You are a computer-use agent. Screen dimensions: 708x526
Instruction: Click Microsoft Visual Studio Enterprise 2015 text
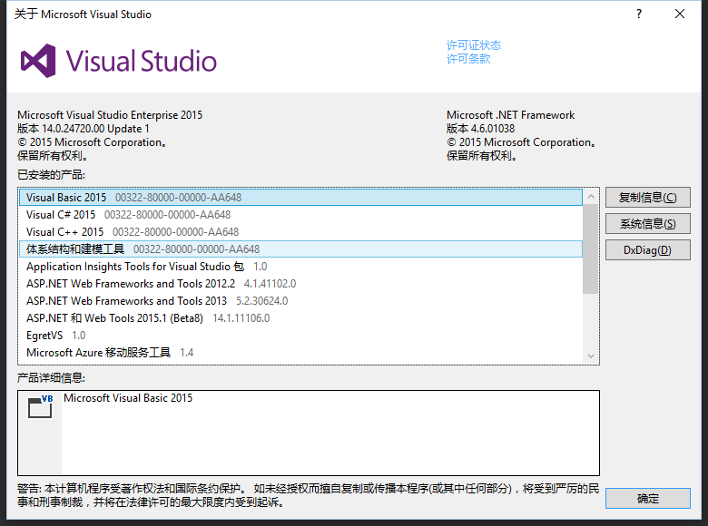[110, 115]
